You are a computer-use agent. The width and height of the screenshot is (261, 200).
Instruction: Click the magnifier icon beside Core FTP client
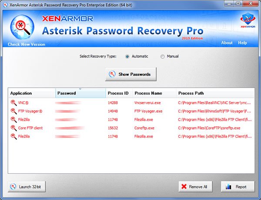(x=13, y=128)
